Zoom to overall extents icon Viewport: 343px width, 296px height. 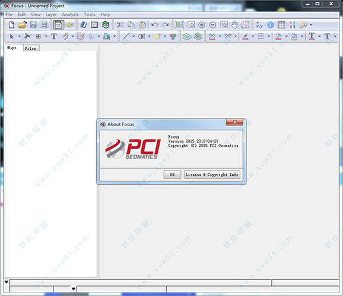click(x=179, y=25)
